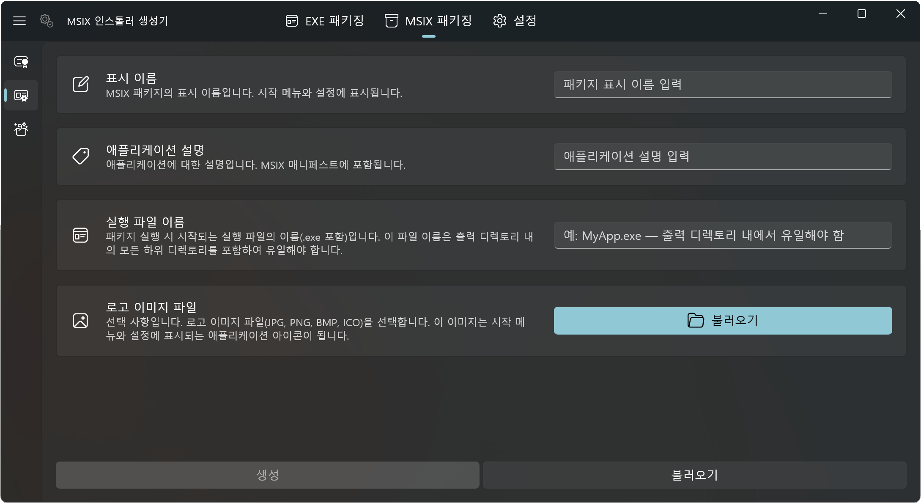Switch to the EXE 패키징 tab
This screenshot has height=503, width=921.
(325, 21)
